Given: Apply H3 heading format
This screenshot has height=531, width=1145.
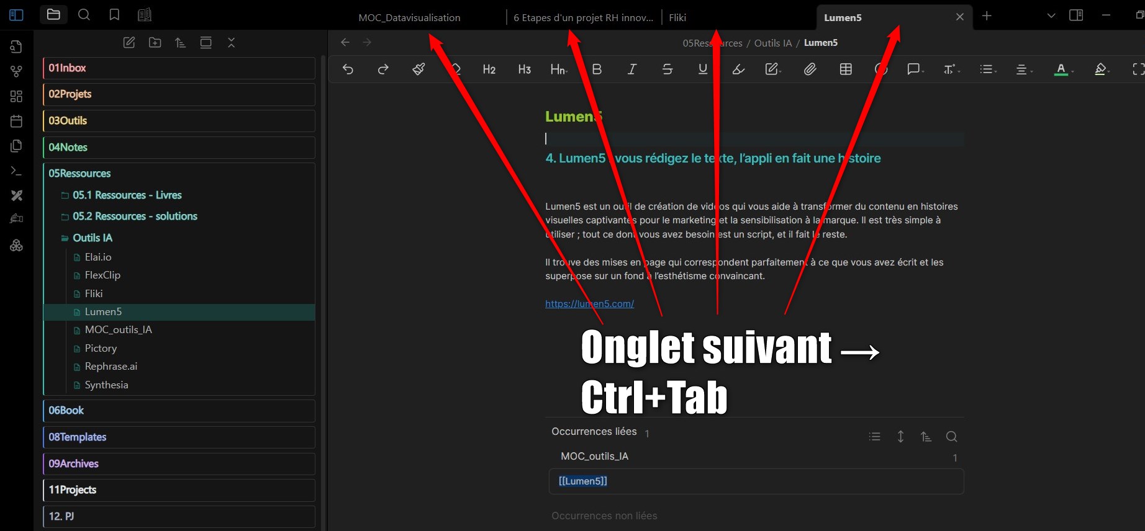Looking at the screenshot, I should 525,69.
